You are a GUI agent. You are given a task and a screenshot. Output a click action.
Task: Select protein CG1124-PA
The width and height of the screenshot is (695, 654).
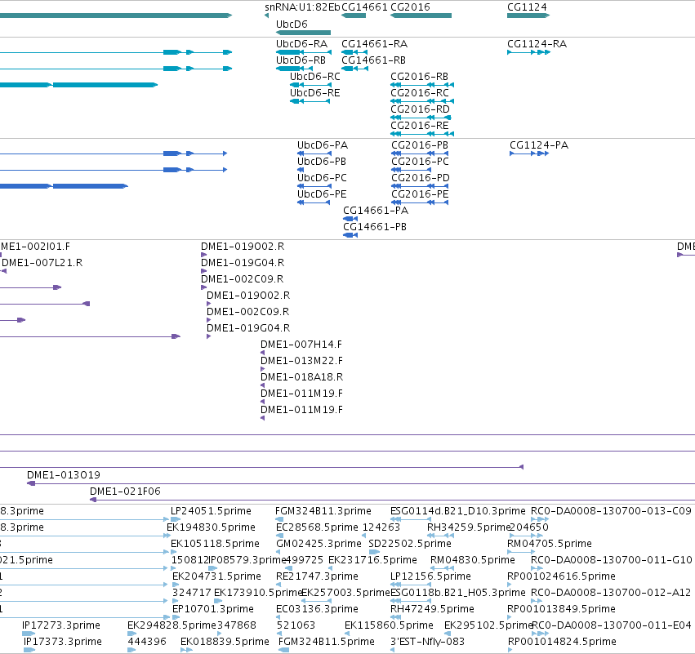[x=529, y=153]
